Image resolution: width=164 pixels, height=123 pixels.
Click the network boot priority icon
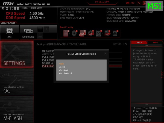(115, 33)
